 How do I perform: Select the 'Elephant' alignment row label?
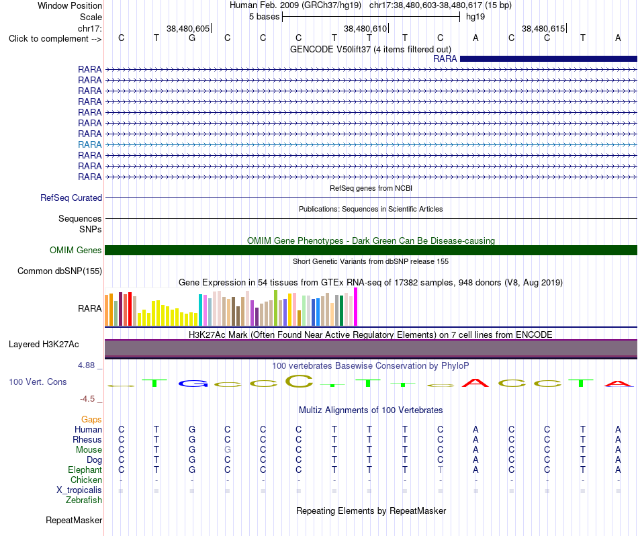(x=85, y=470)
